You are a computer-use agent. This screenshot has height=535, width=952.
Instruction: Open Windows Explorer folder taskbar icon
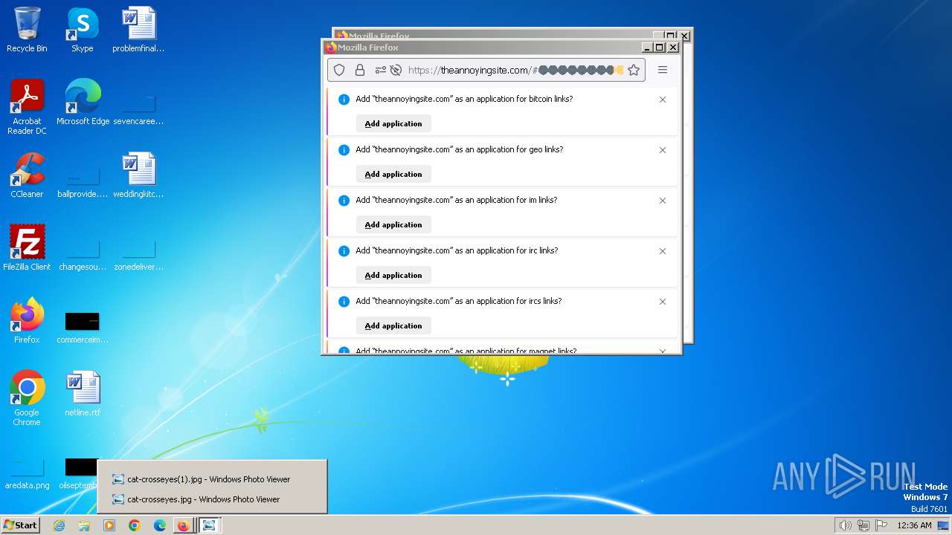[x=84, y=525]
